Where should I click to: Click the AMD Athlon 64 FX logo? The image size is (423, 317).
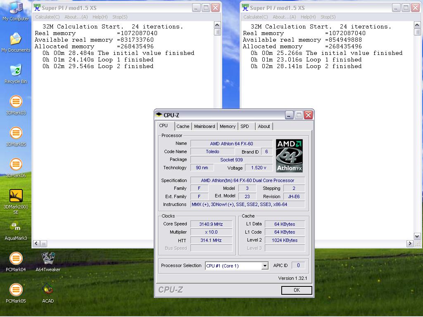click(x=289, y=156)
